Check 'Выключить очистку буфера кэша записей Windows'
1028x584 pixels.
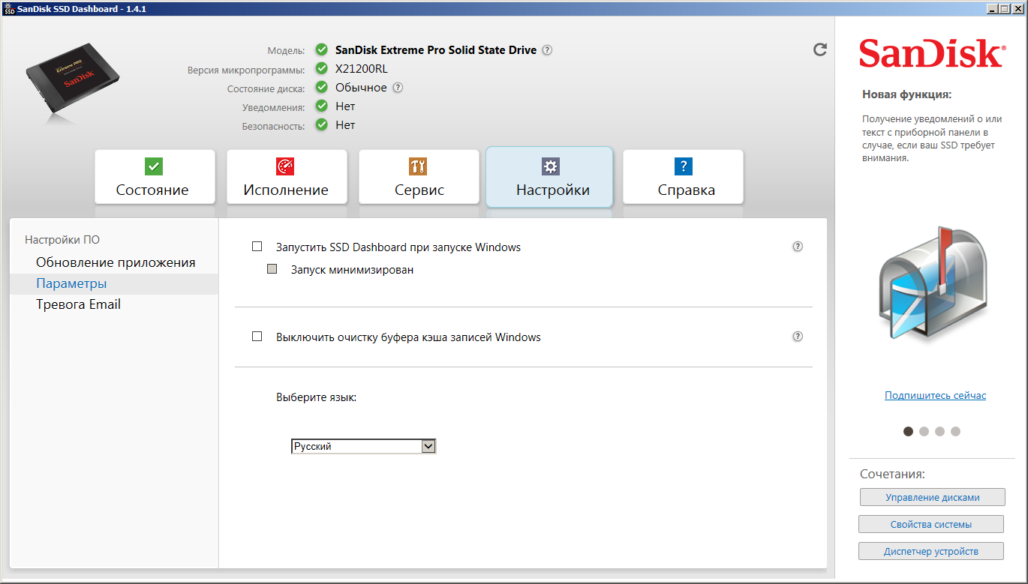click(257, 337)
